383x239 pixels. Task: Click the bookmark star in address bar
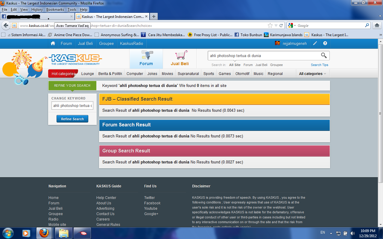click(x=270, y=26)
